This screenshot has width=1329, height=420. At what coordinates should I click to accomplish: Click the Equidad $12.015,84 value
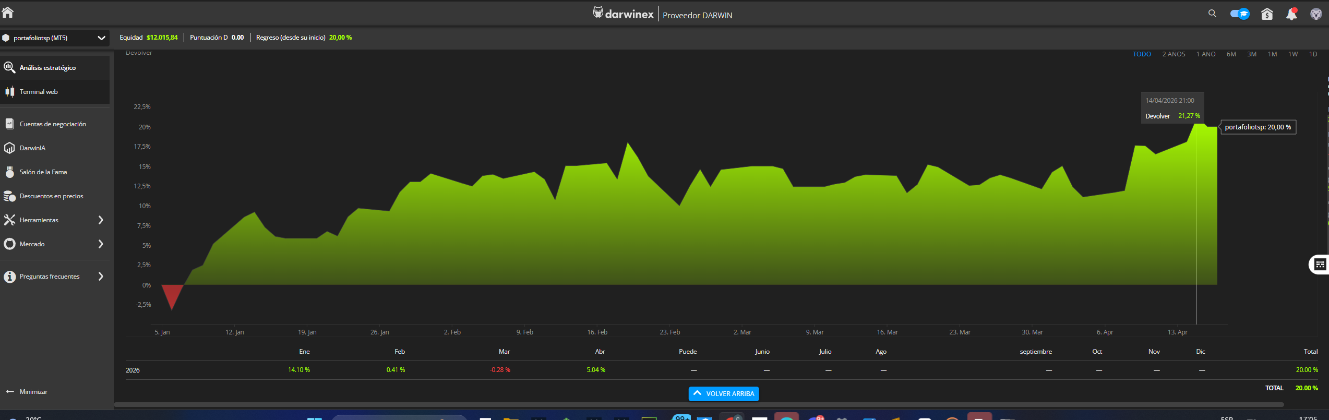(x=162, y=38)
